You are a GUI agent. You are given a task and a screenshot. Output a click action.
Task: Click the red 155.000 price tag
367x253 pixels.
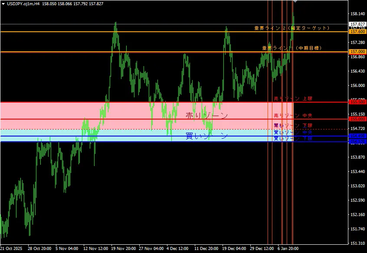click(357, 119)
